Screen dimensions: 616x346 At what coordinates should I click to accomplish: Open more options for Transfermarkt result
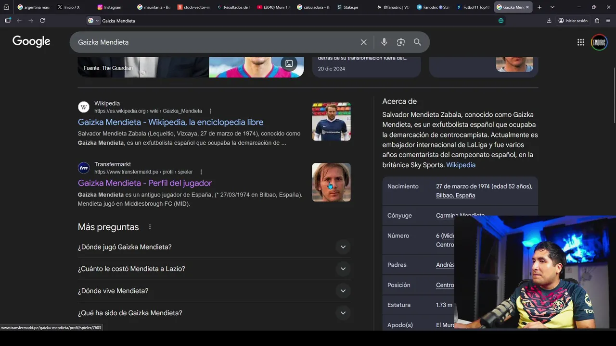[x=201, y=172]
